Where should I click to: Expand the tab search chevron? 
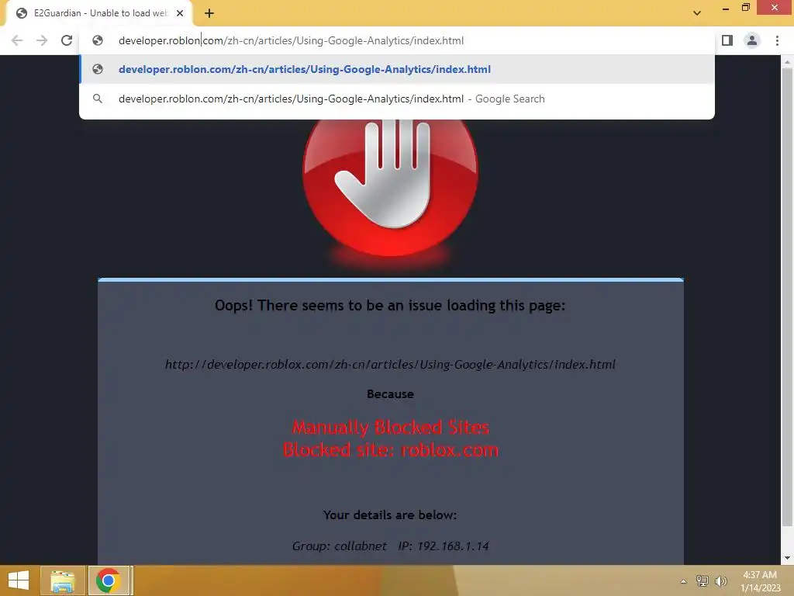click(x=697, y=13)
